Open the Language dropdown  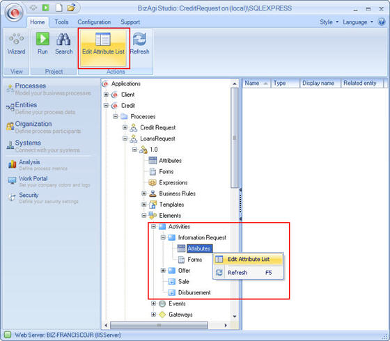pos(358,22)
